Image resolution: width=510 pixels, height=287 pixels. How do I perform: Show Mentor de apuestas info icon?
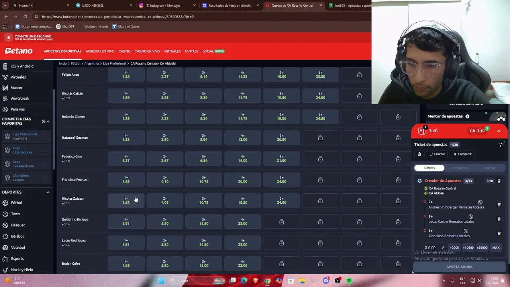click(467, 116)
